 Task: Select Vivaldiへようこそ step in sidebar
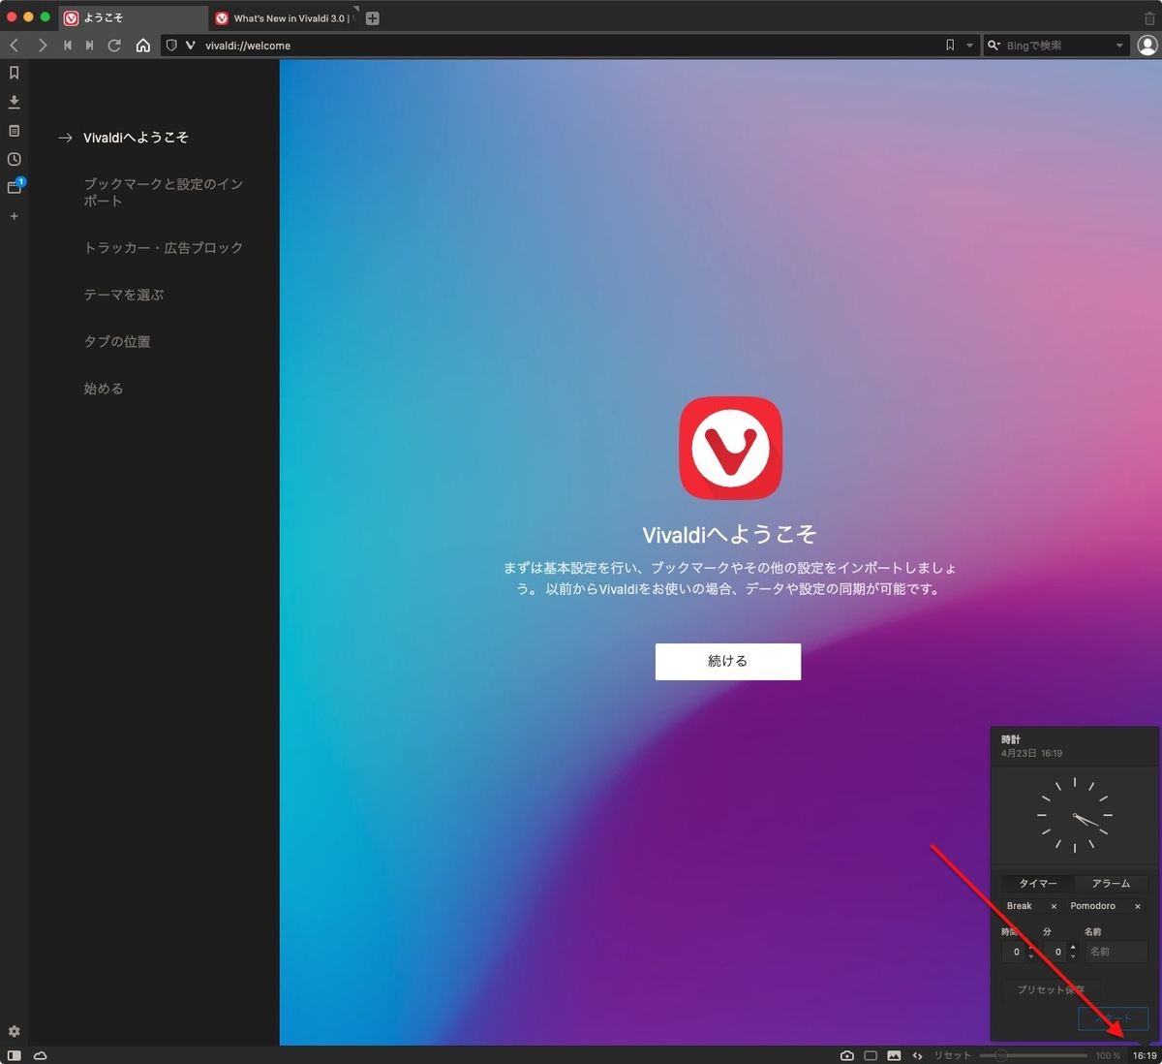(136, 138)
